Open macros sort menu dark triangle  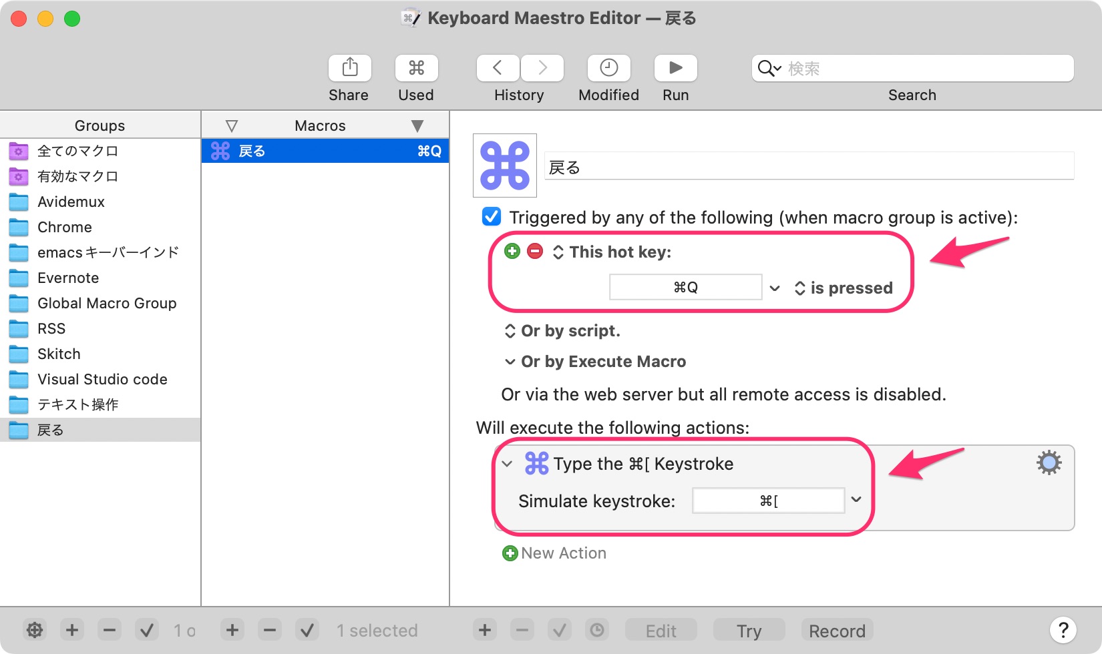click(x=417, y=125)
